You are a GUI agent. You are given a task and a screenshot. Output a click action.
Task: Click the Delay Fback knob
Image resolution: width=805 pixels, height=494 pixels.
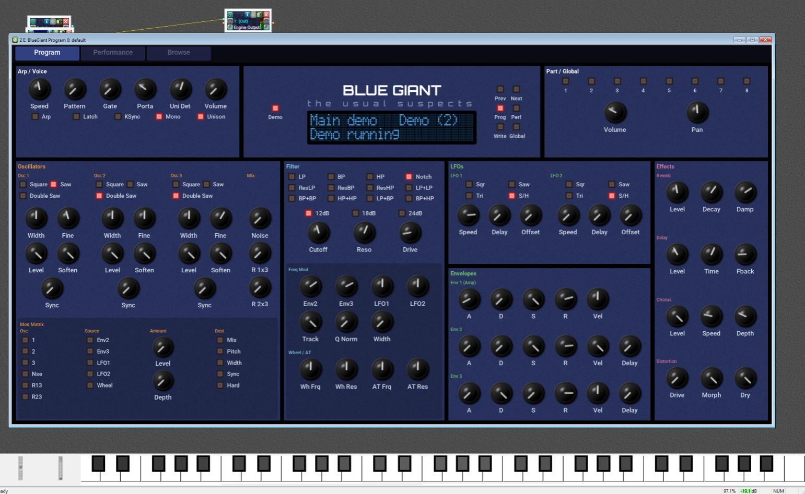[x=745, y=255]
